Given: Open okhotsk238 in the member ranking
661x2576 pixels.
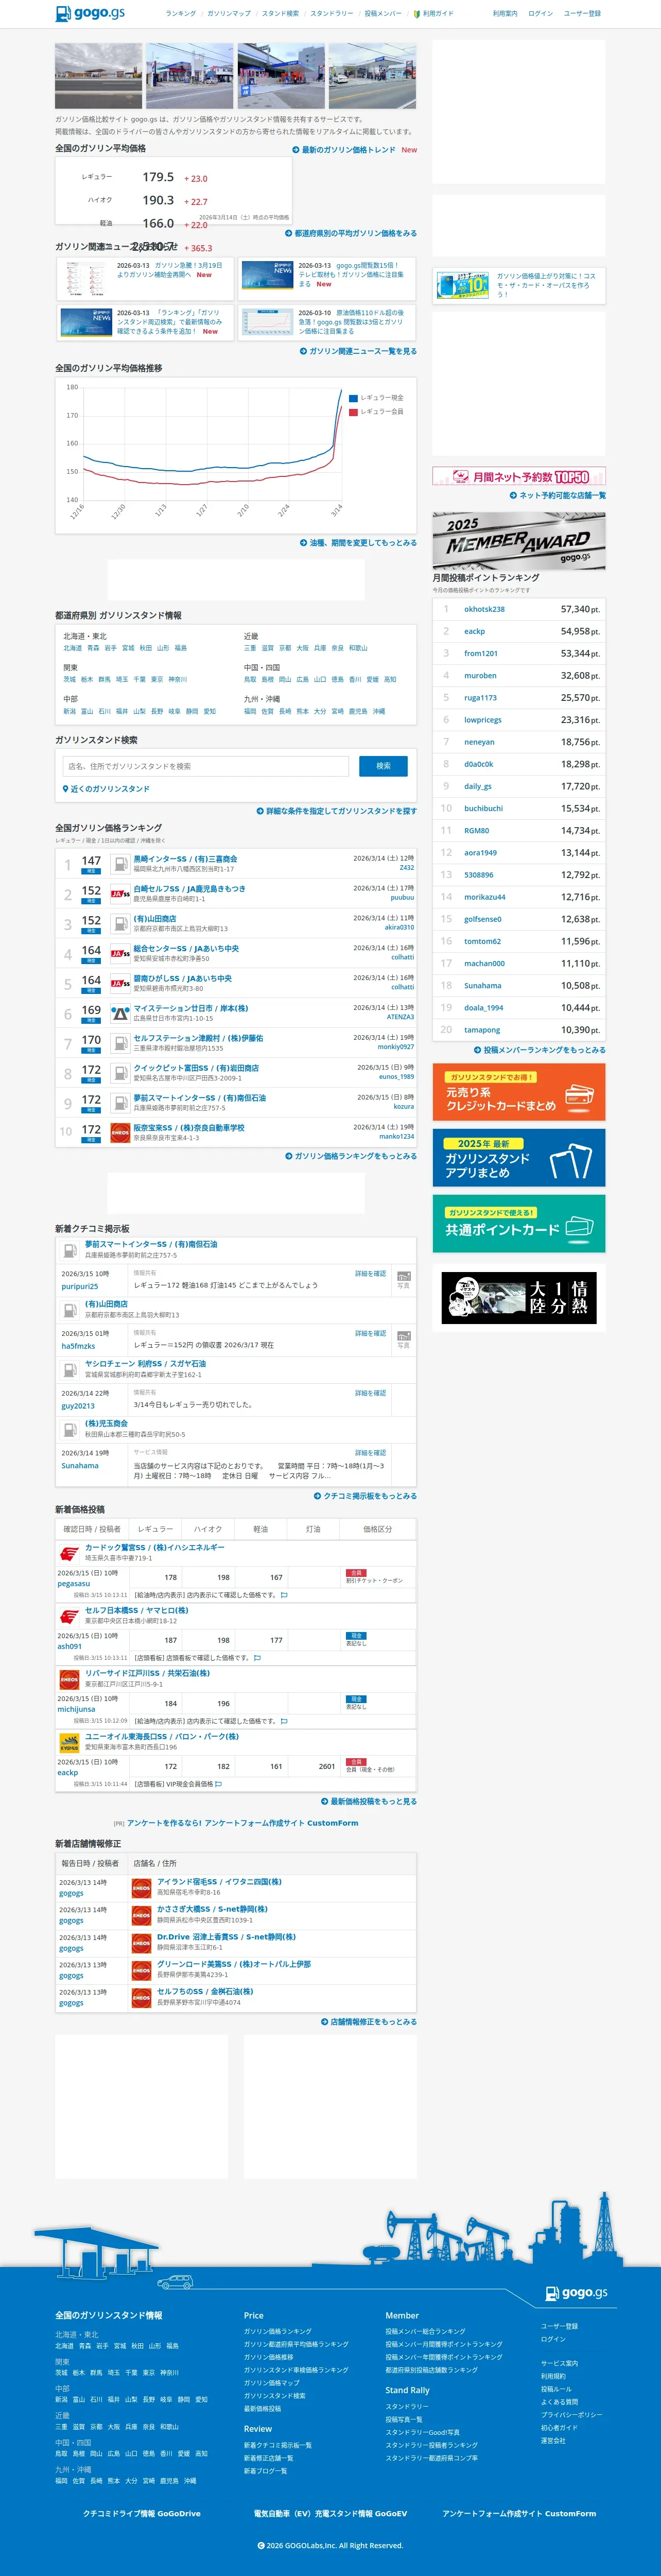Looking at the screenshot, I should click(484, 609).
